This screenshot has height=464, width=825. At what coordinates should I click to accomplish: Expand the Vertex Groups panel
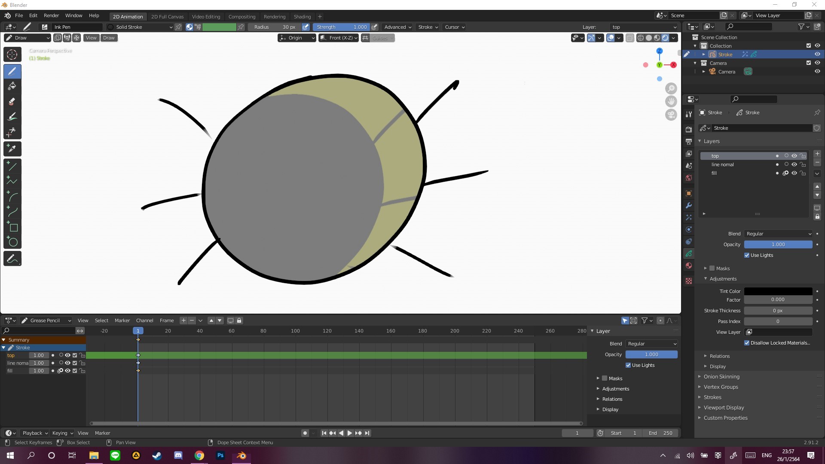(721, 387)
